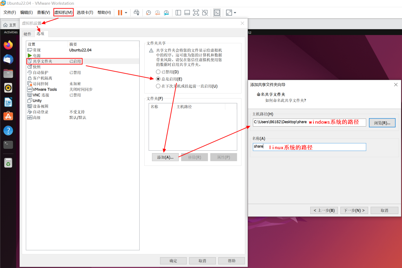The image size is (402, 268).
Task: Click the 浏览(R)... button in the wizard
Action: (x=382, y=123)
